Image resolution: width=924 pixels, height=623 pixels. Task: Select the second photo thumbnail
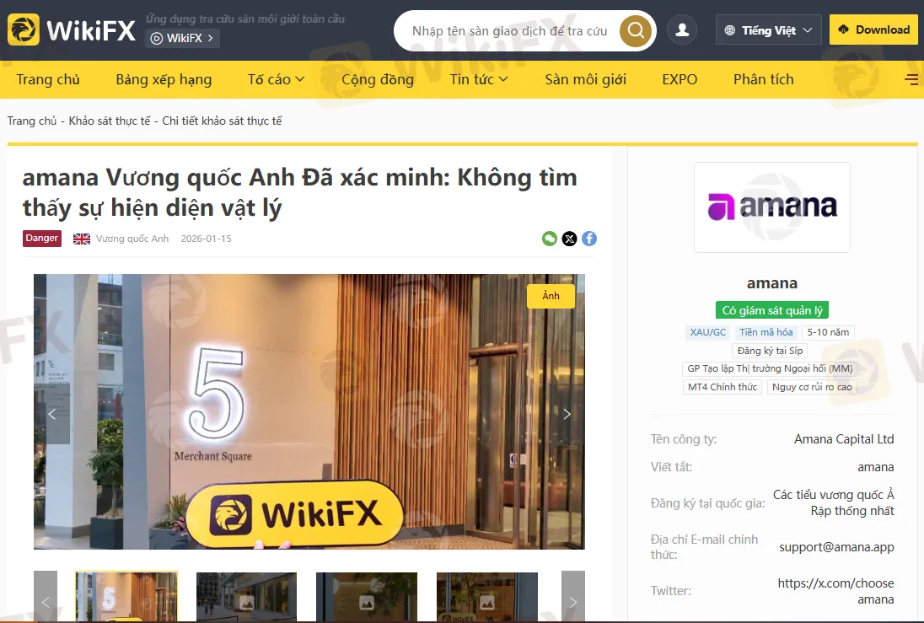point(246,597)
